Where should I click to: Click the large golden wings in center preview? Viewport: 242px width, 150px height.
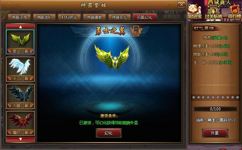coord(112,57)
